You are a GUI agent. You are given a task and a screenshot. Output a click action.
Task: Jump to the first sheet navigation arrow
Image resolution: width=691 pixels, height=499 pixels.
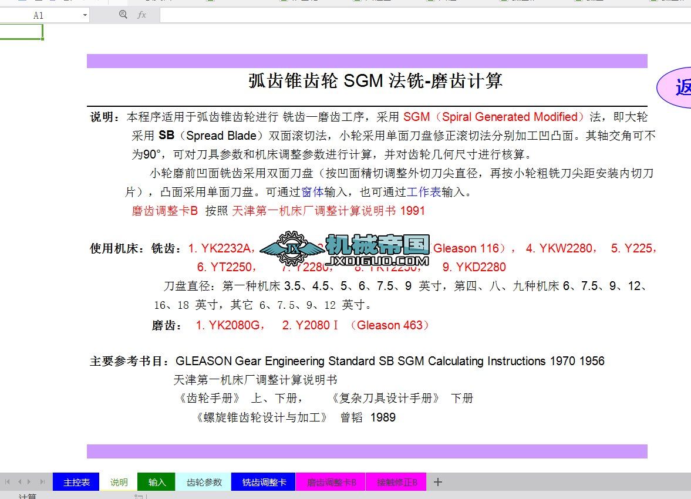pyautogui.click(x=6, y=481)
